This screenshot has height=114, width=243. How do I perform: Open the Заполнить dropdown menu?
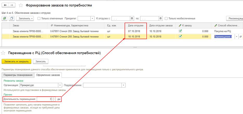pyautogui.click(x=25, y=18)
